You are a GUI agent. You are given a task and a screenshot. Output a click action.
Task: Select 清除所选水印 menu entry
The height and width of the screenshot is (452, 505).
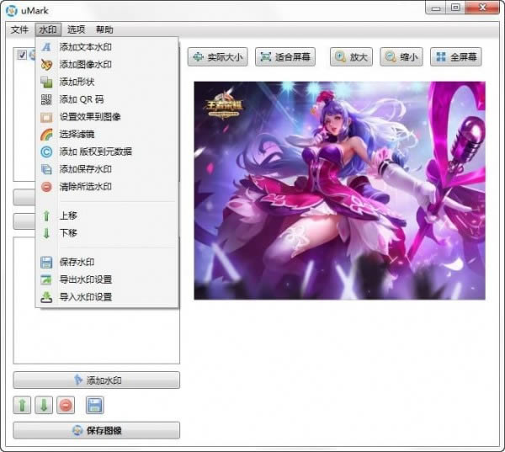tap(107, 187)
